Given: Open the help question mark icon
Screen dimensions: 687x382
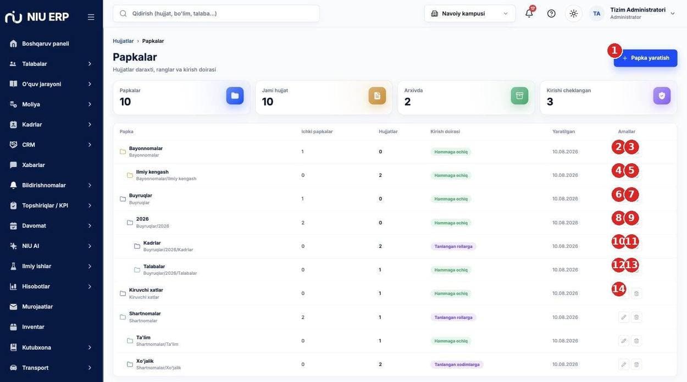Looking at the screenshot, I should [551, 13].
